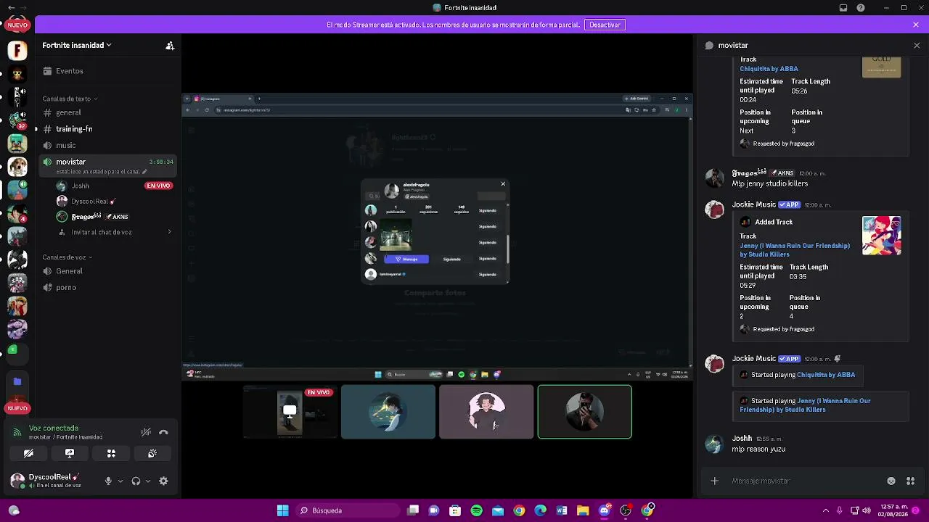Open the emoji picker
929x522 pixels.
pos(891,481)
